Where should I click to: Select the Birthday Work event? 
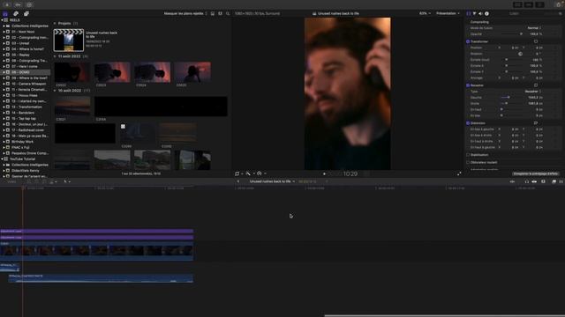point(22,142)
